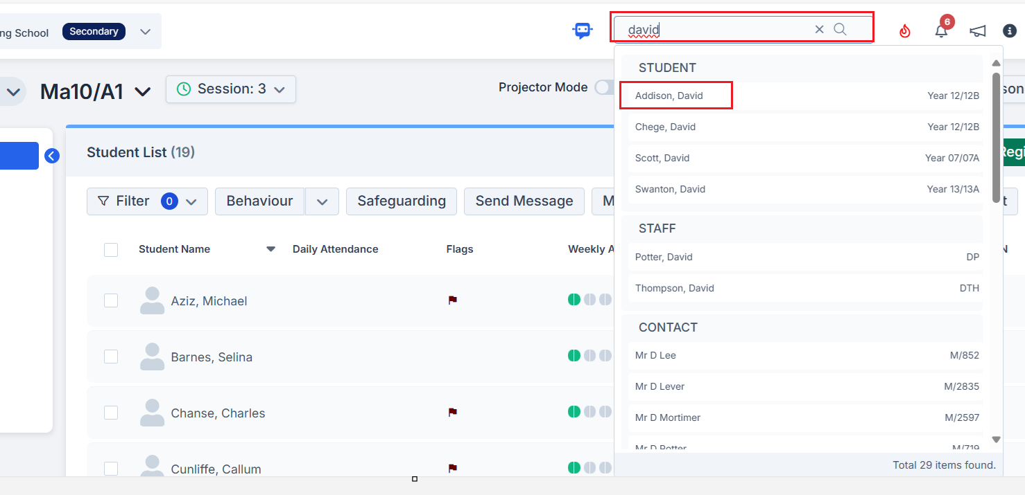Image resolution: width=1025 pixels, height=495 pixels.
Task: Collapse sidebar with blue arrow icon
Action: pos(52,156)
